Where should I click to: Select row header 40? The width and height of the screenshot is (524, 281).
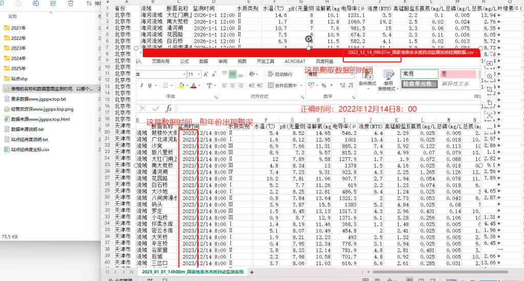(x=107, y=262)
